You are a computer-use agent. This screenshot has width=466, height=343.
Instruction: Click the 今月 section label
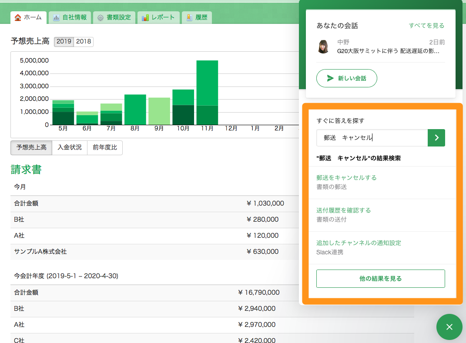tap(20, 187)
